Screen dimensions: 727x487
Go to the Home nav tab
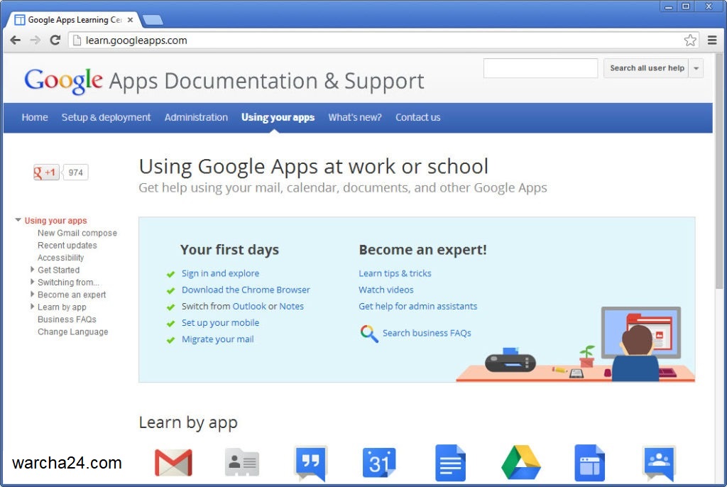coord(35,117)
